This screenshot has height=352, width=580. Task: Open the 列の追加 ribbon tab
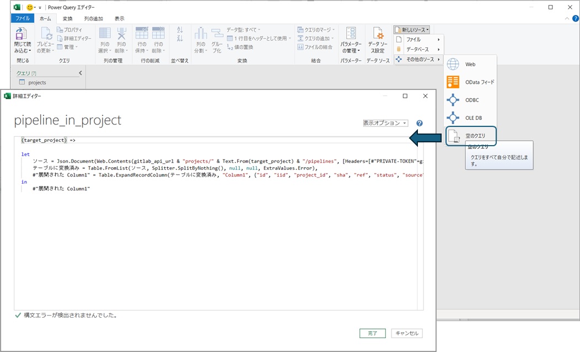click(x=93, y=18)
